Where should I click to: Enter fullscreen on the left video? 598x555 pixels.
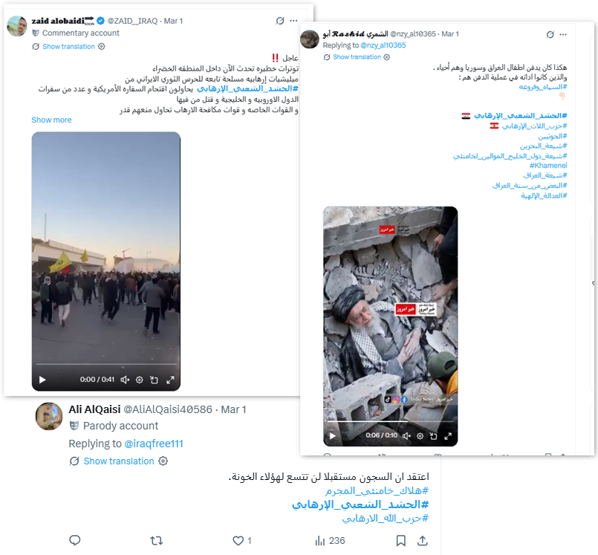pos(170,380)
